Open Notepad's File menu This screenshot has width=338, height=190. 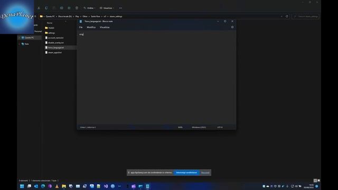pos(81,27)
